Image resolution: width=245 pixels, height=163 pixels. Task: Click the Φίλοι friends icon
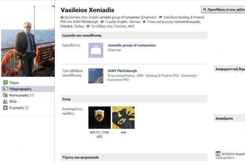(x=5, y=101)
